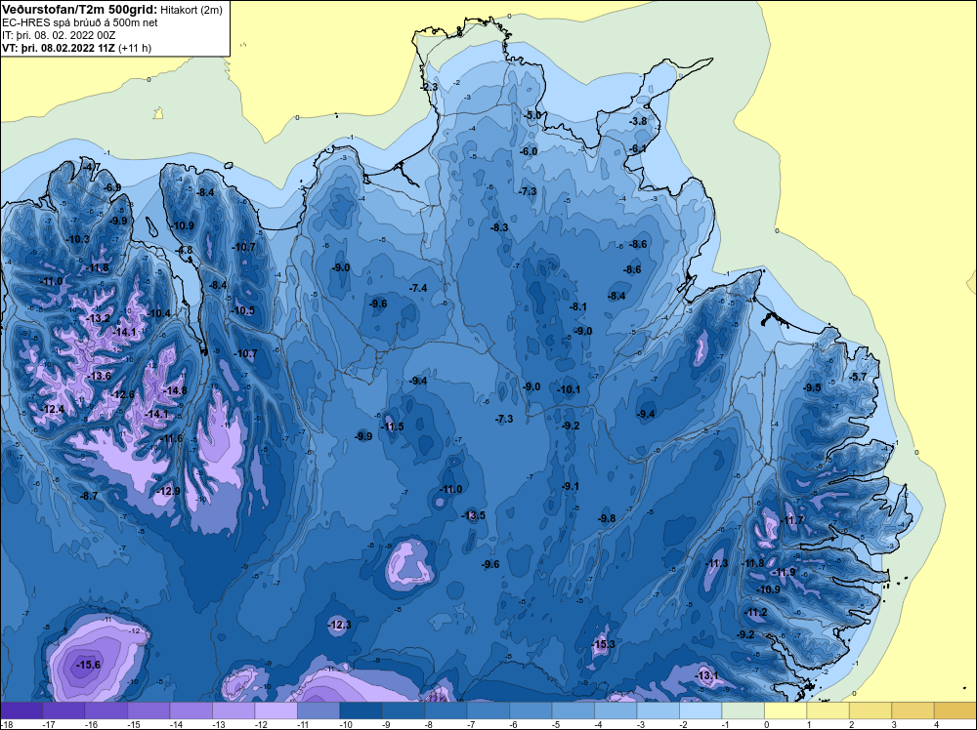Screen dimensions: 977x730
Task: Click the -14.8 temperature value on the map
Action: [x=175, y=390]
